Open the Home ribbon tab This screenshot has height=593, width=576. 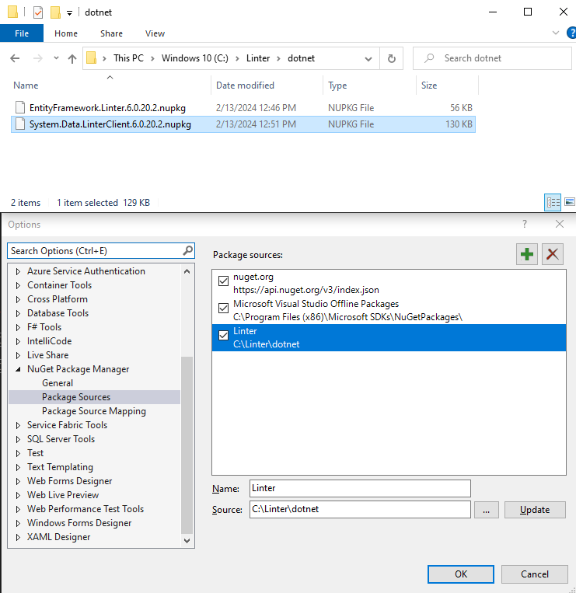[x=66, y=33]
